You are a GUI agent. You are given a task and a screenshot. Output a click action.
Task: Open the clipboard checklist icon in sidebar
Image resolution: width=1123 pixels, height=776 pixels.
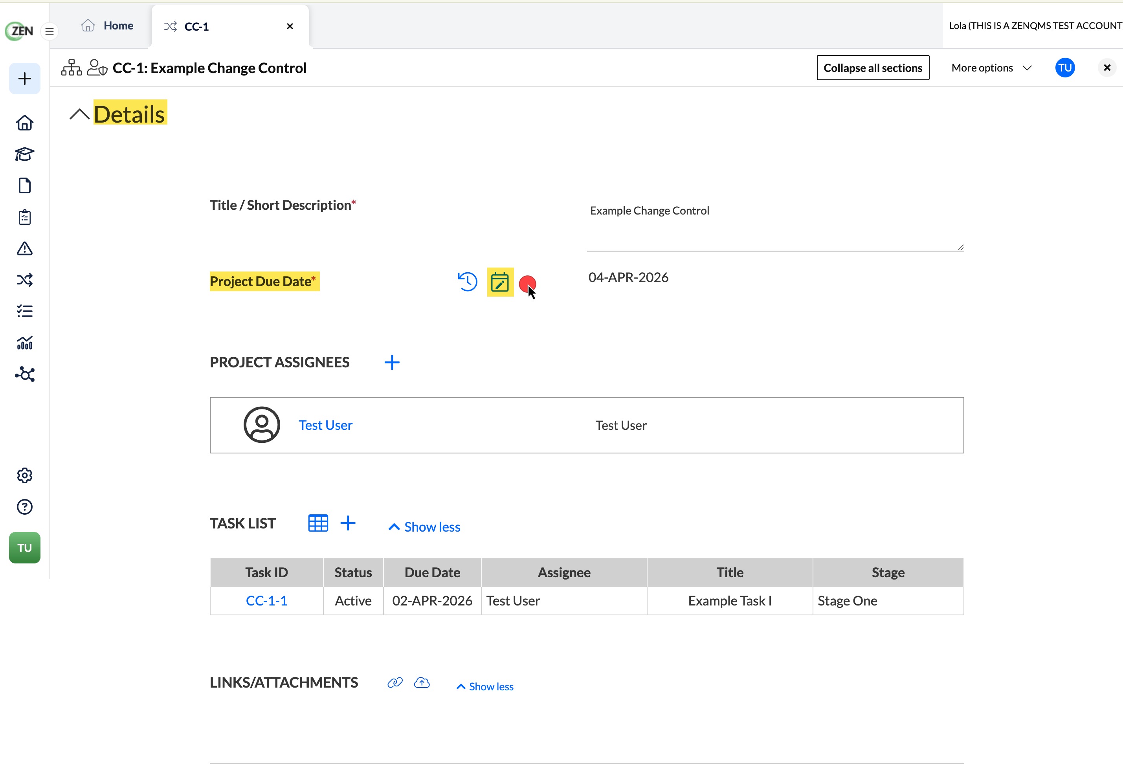click(x=25, y=217)
